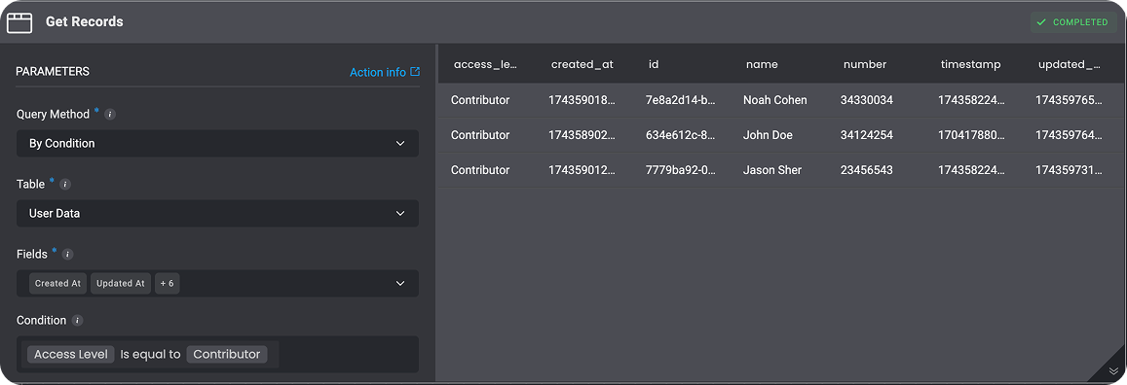This screenshot has height=385, width=1127.
Task: Click updated cell 174359764...
Action: [x=1069, y=135]
